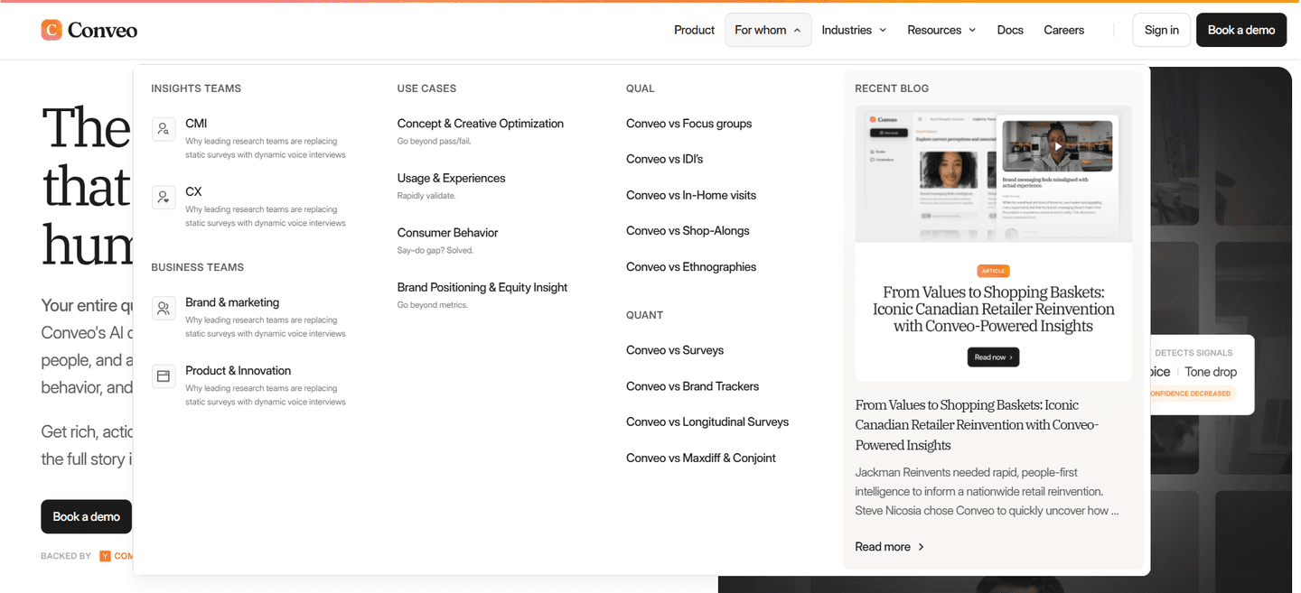
Task: Open Conveo vs Ethnographies
Action: coord(691,267)
